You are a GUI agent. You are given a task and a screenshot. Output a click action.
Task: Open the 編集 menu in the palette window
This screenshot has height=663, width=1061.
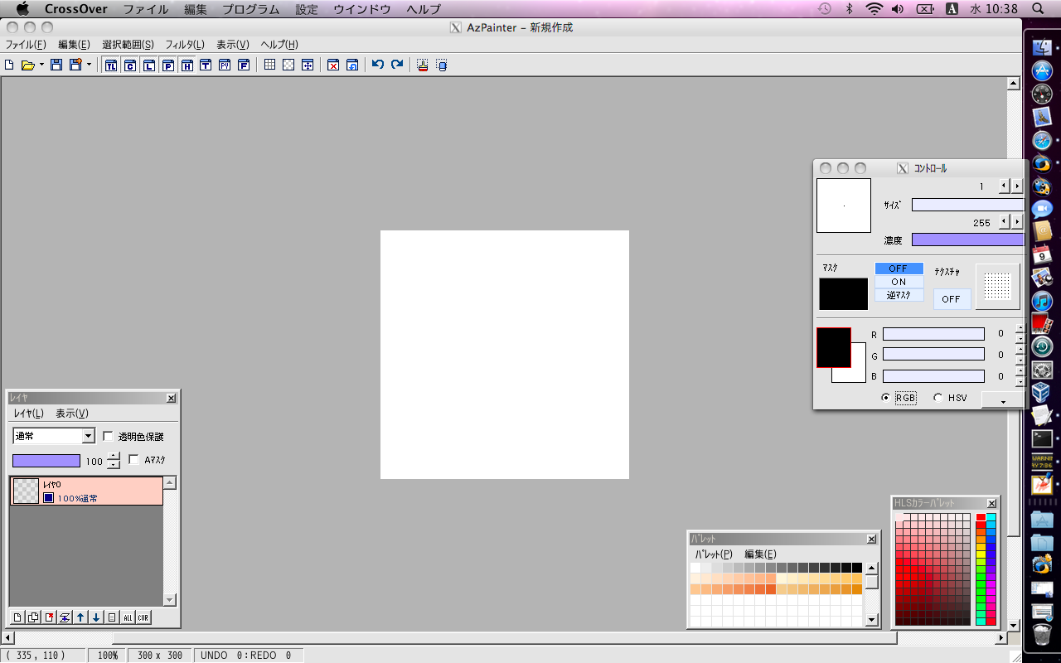pos(761,554)
